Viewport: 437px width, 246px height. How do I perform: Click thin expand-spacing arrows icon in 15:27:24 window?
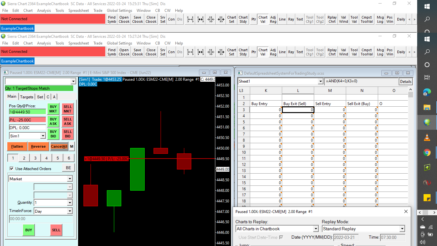pyautogui.click(x=190, y=52)
